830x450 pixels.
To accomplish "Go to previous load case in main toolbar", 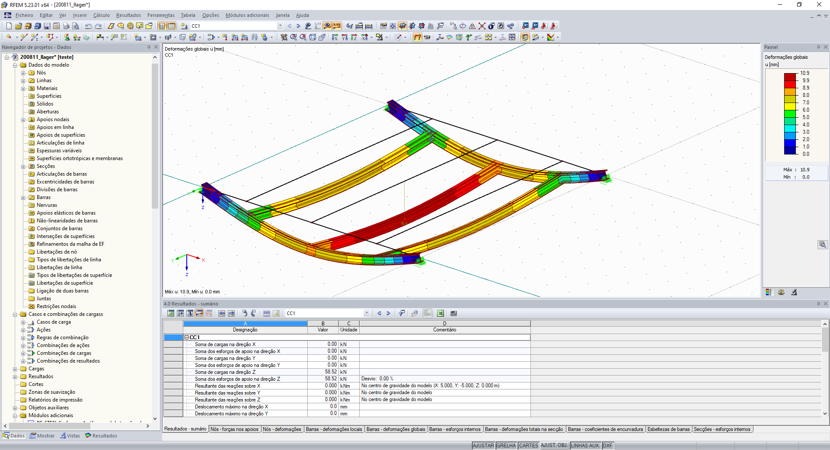I will tap(289, 26).
